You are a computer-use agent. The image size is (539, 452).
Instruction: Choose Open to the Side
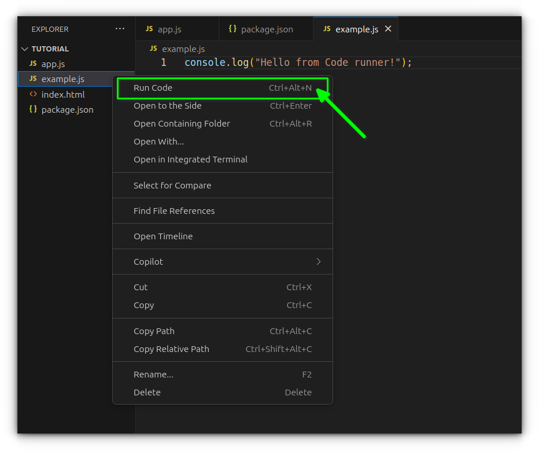tap(167, 106)
